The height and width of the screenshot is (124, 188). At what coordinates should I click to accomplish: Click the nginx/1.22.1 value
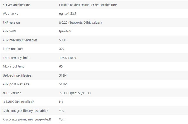(68, 14)
